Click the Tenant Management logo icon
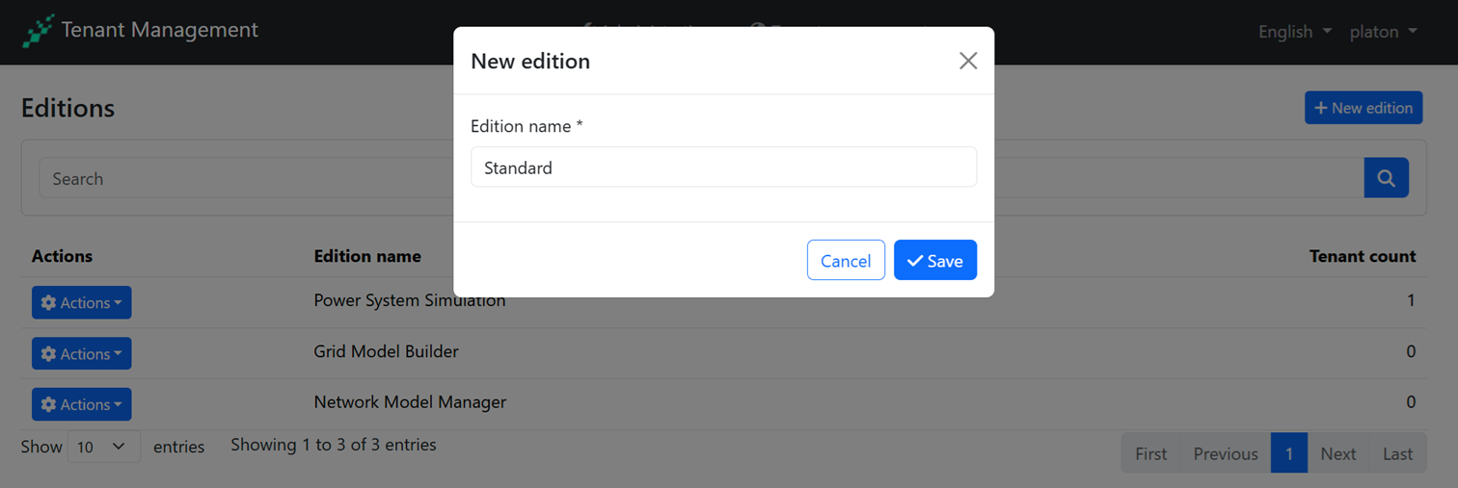Viewport: 1458px width, 488px height. click(39, 31)
